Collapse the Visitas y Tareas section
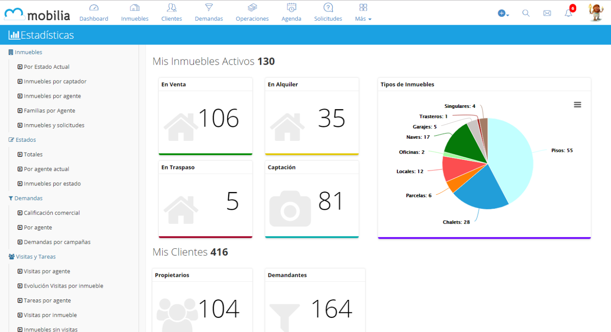 tap(35, 257)
